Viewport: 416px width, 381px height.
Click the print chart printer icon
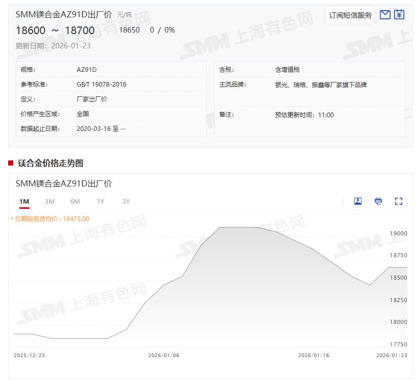pyautogui.click(x=378, y=201)
